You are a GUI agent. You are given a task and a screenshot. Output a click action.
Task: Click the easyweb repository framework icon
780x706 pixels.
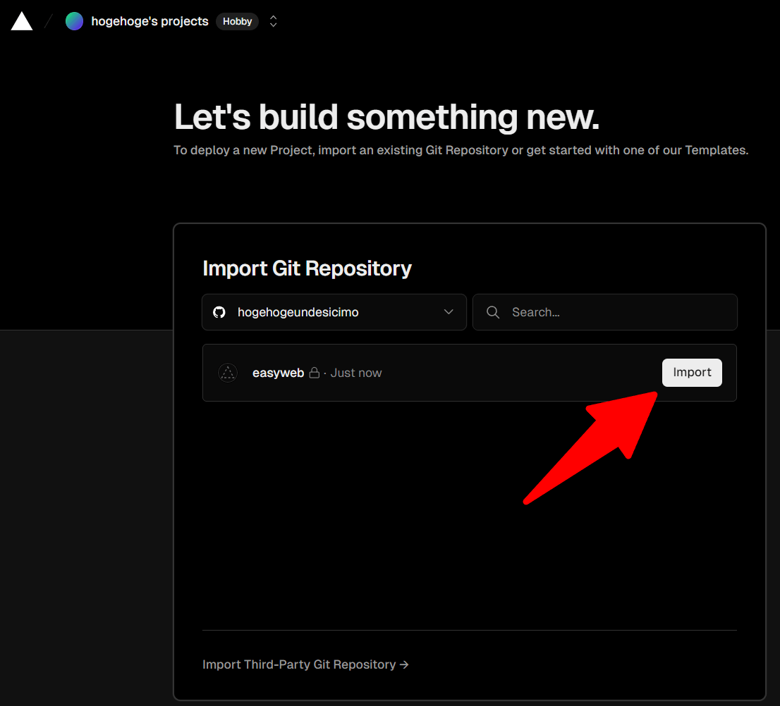(x=228, y=373)
